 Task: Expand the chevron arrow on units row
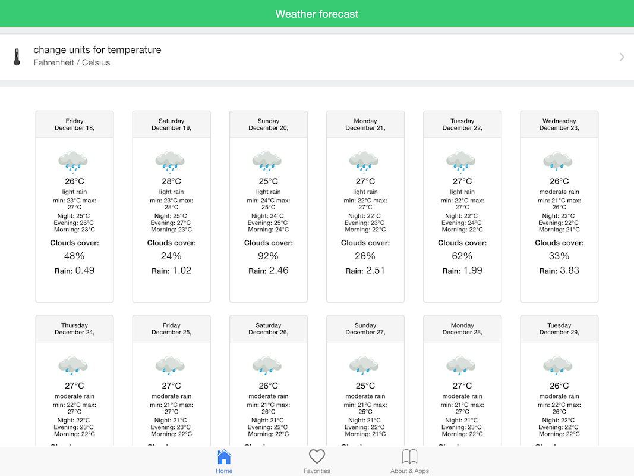point(622,57)
